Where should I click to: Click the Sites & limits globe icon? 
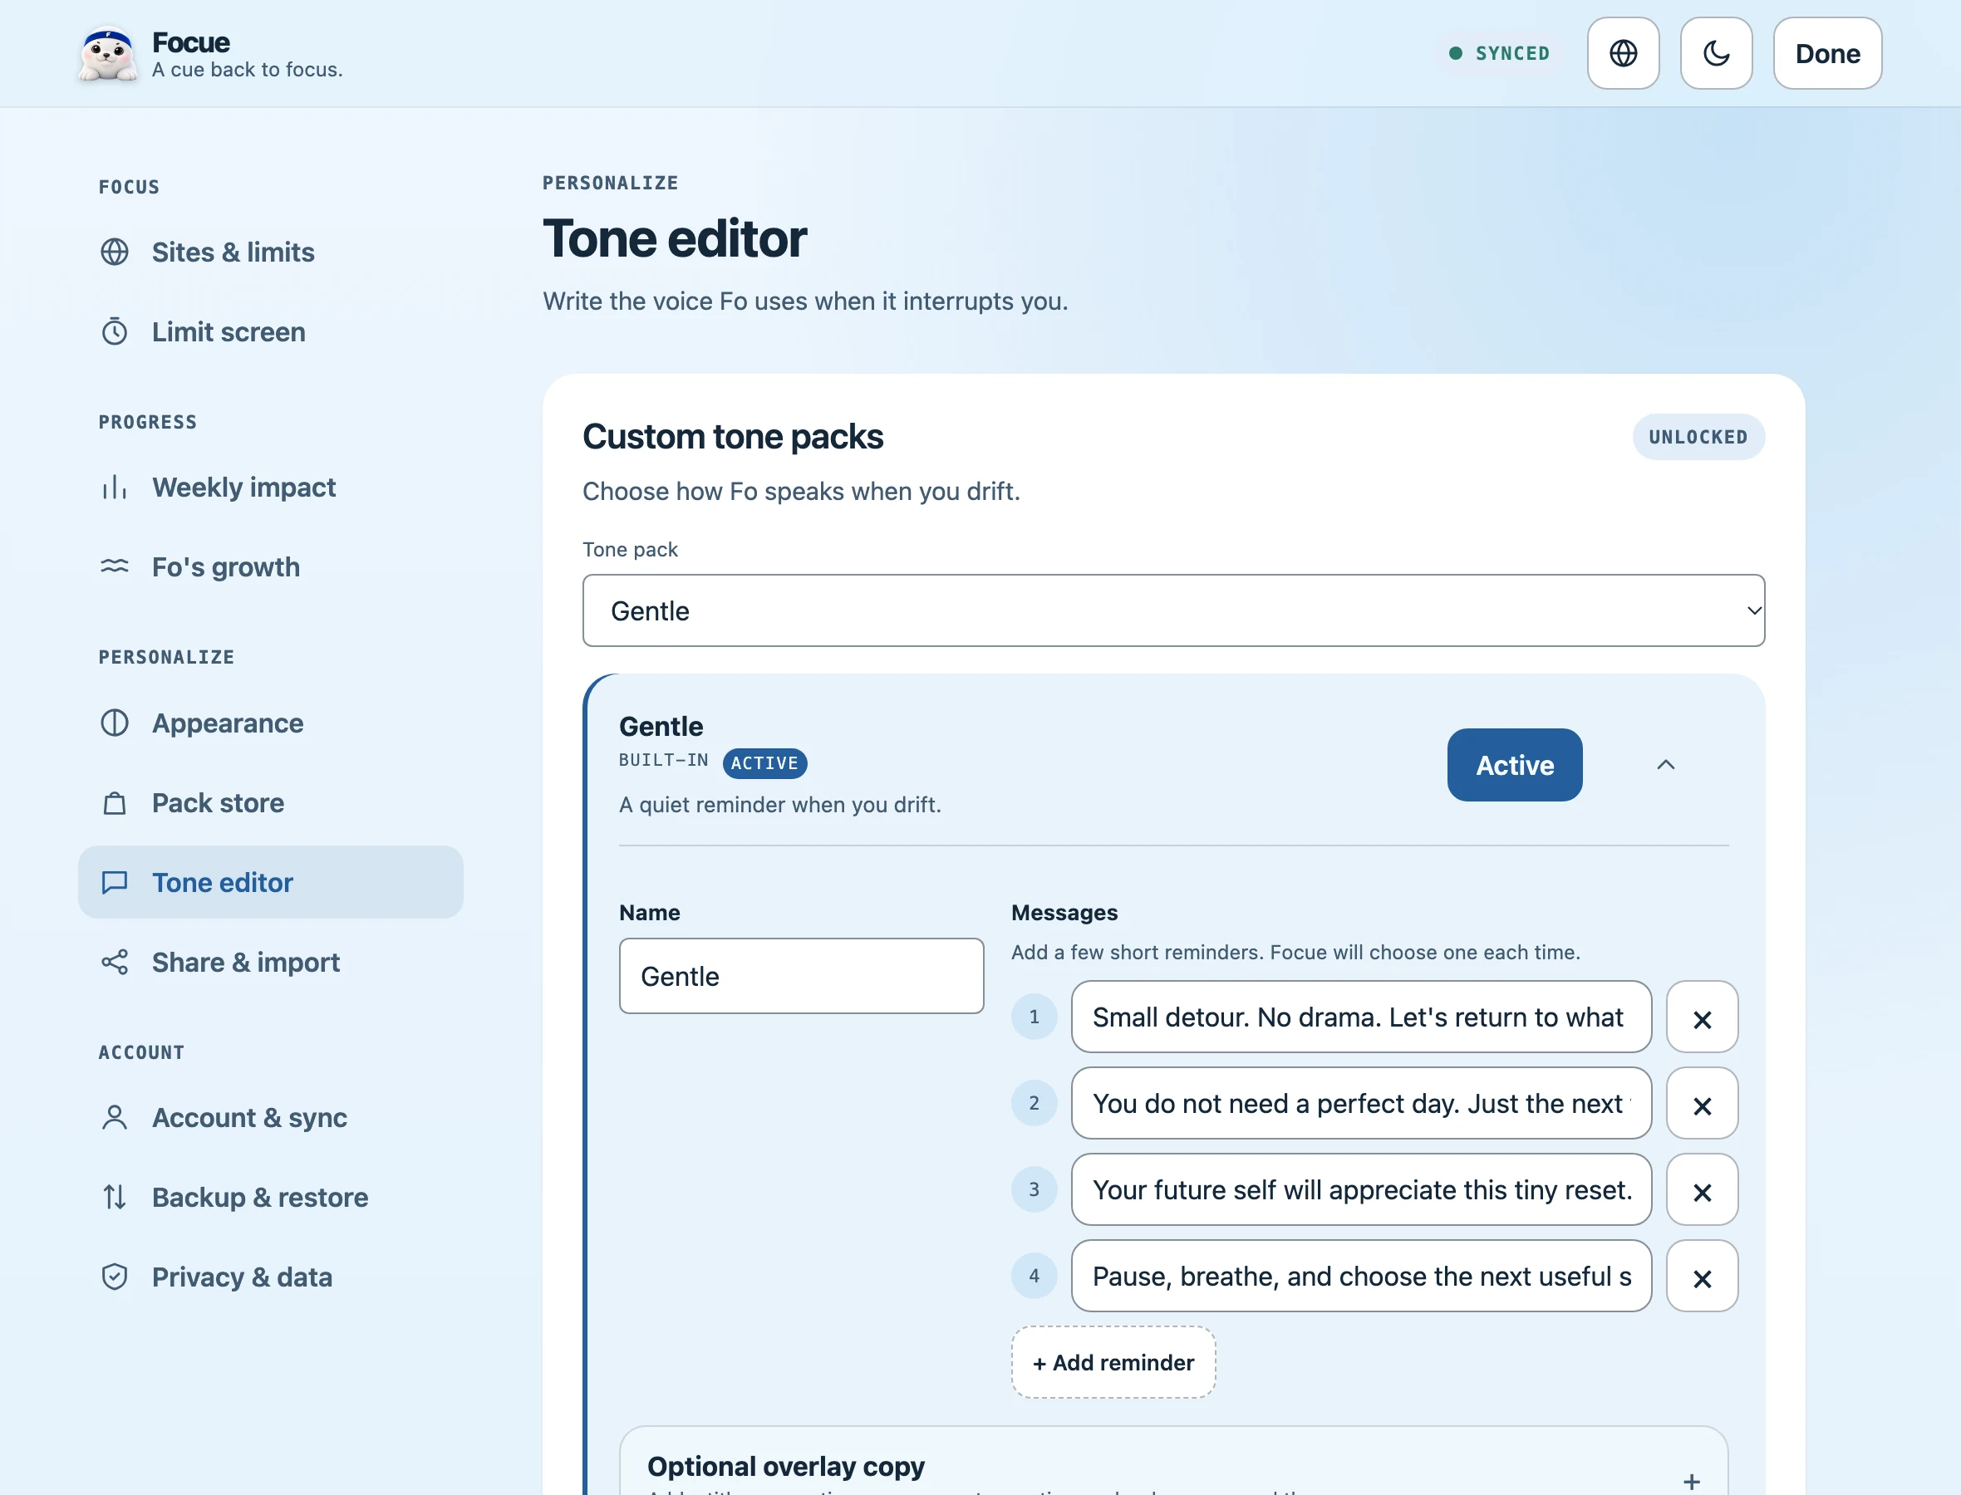pos(115,252)
